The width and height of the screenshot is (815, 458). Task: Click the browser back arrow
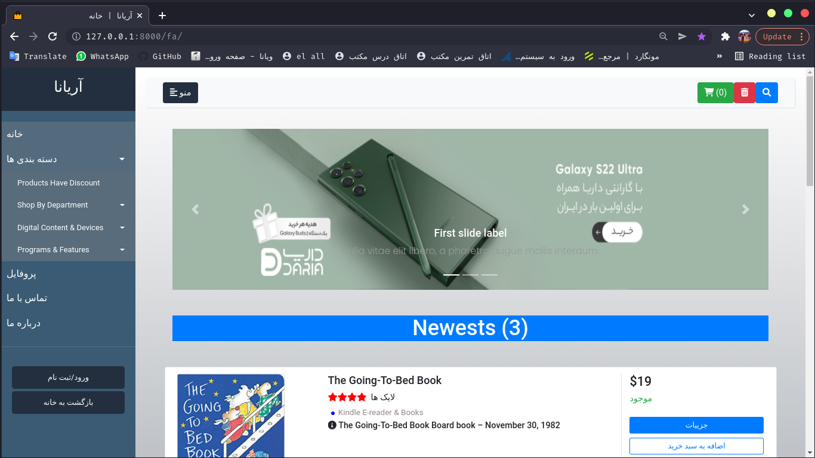14,36
